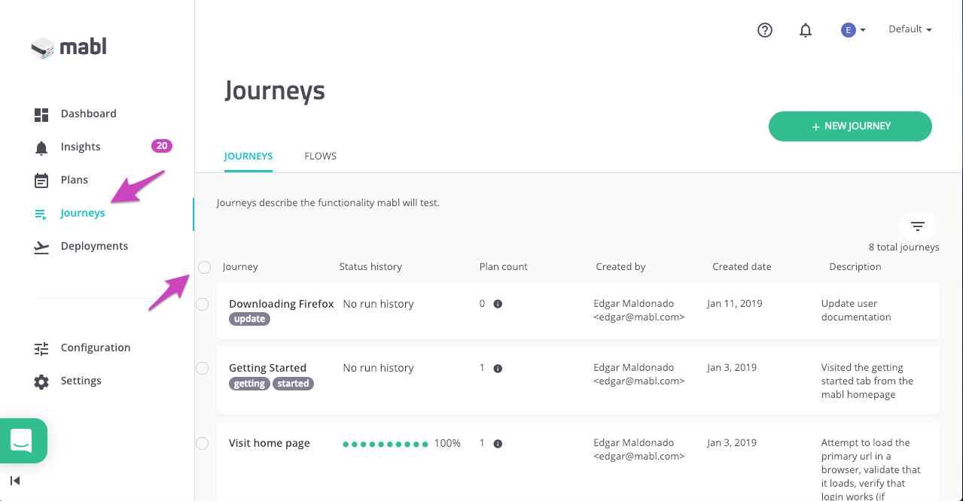Click the Description column header

pyautogui.click(x=855, y=267)
